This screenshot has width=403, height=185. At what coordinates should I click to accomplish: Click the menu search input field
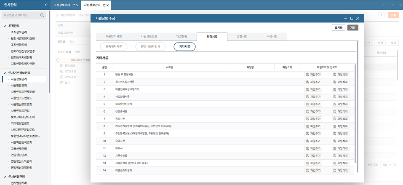pos(21,15)
